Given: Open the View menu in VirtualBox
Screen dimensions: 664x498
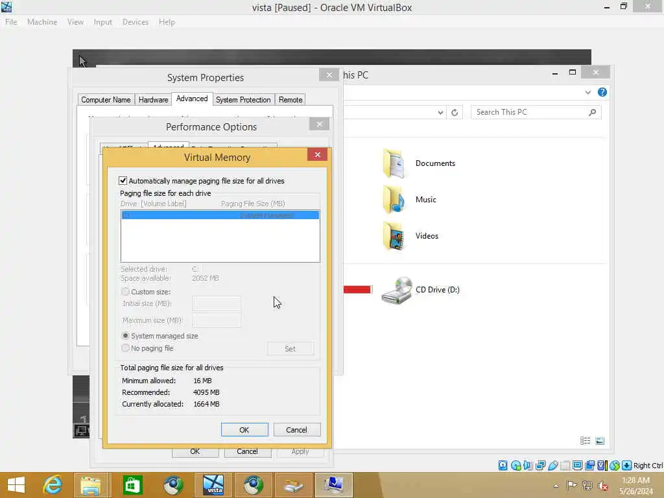Looking at the screenshot, I should [x=75, y=22].
